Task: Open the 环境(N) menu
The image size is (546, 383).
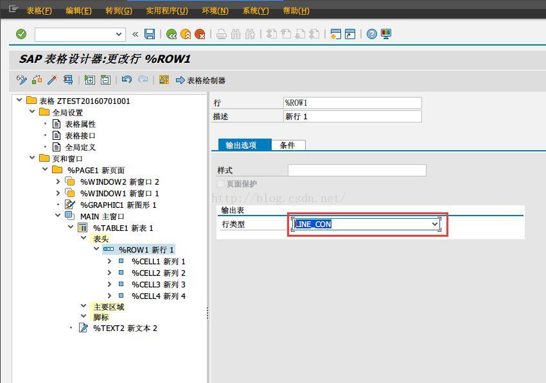Action: point(215,11)
